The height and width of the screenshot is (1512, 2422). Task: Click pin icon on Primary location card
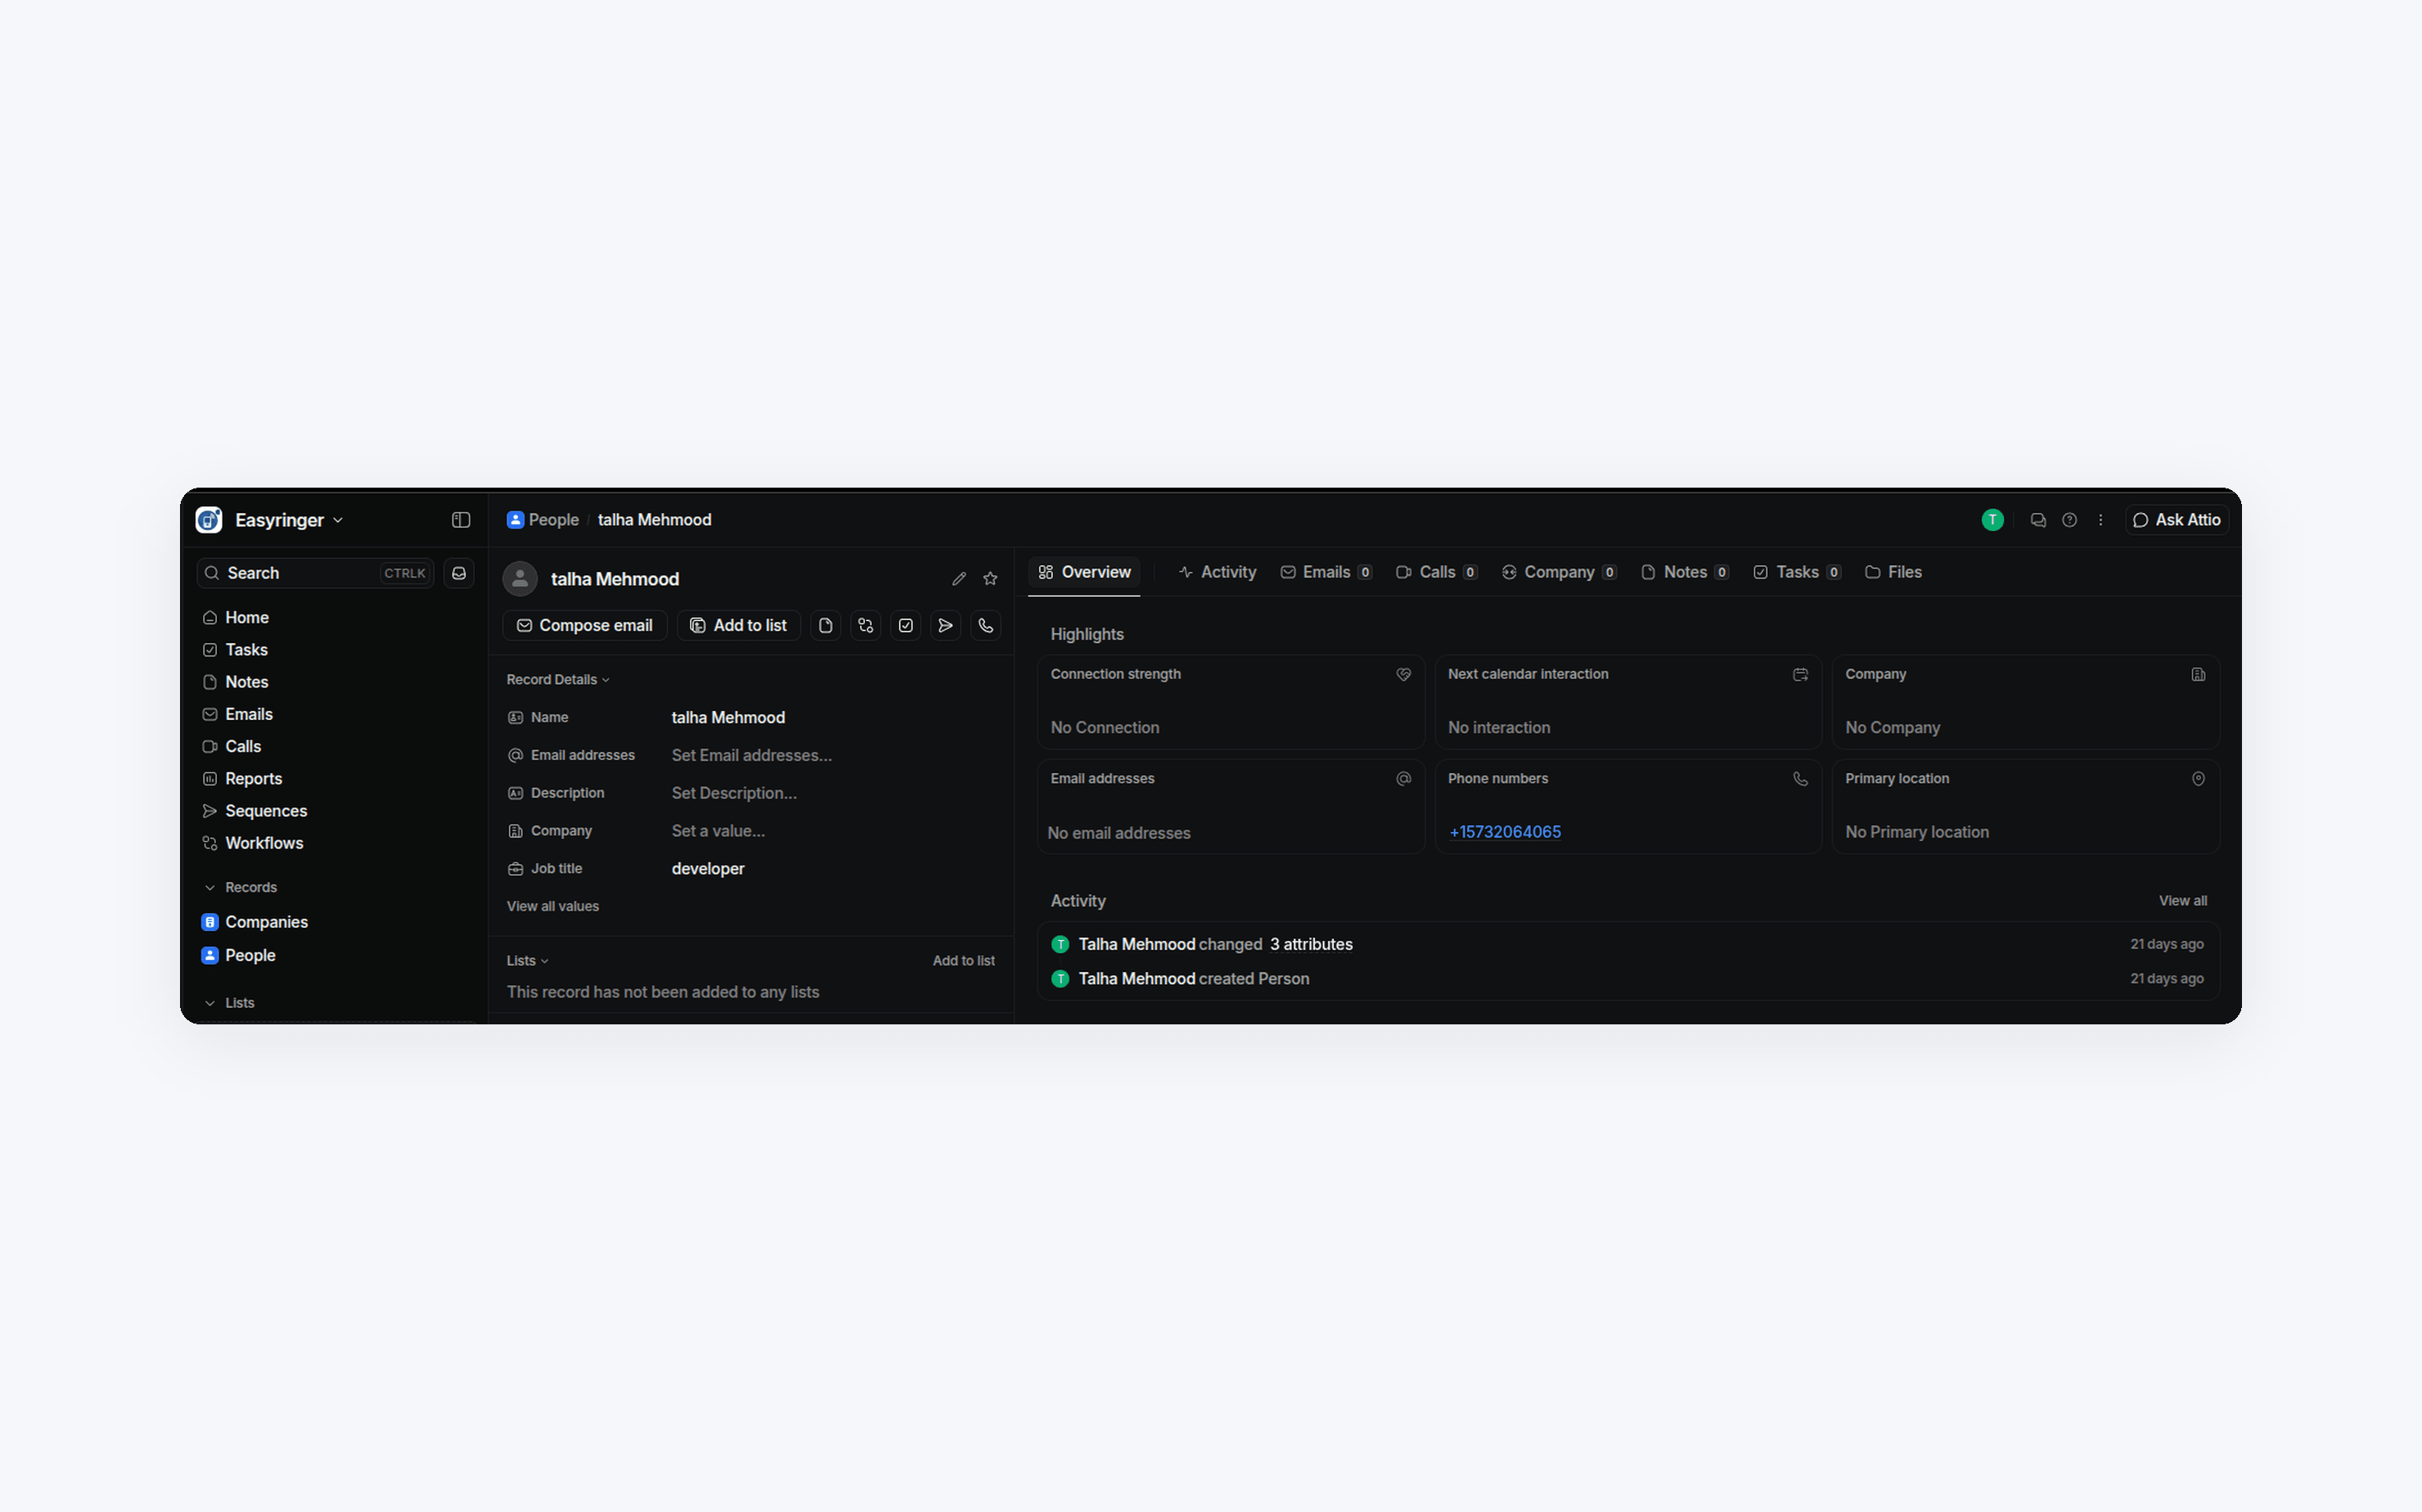coord(2199,779)
